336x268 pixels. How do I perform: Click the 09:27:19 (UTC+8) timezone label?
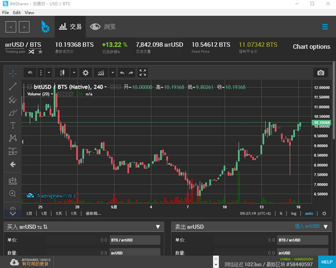(x=255, y=214)
